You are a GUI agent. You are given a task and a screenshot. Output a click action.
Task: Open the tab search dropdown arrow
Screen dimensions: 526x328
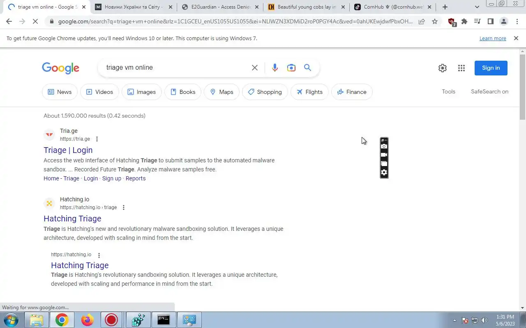tap(477, 7)
